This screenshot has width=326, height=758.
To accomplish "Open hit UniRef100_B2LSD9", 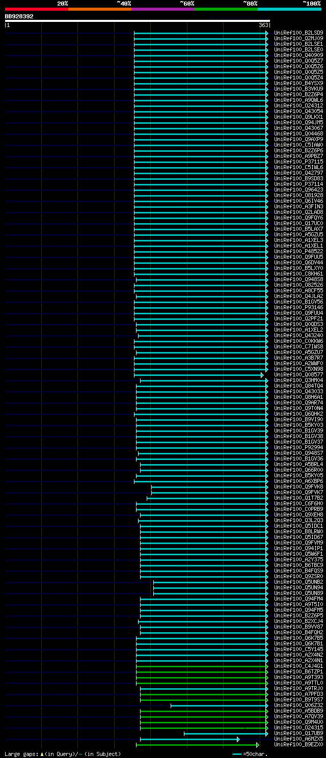I will point(298,33).
